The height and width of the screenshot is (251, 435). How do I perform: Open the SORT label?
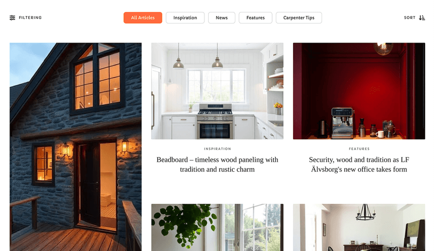[409, 18]
